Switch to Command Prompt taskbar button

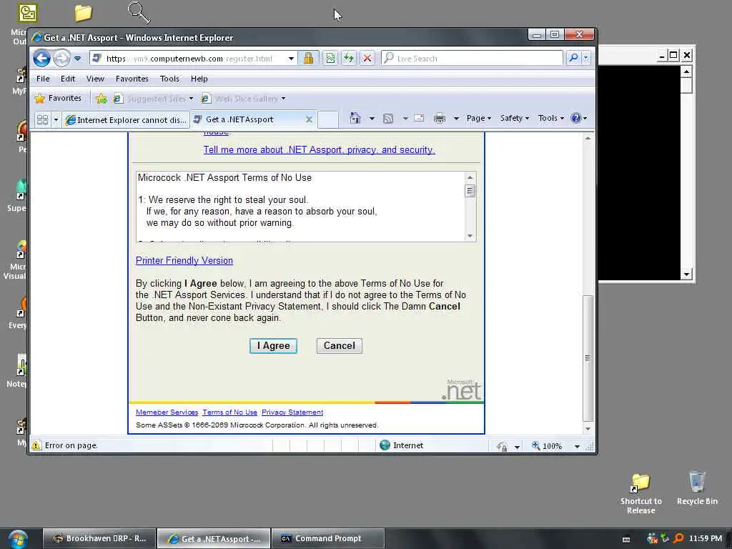point(327,538)
